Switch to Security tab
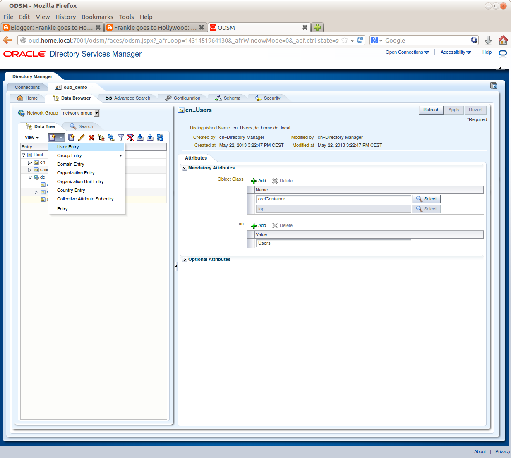The height and width of the screenshot is (458, 511). point(268,98)
